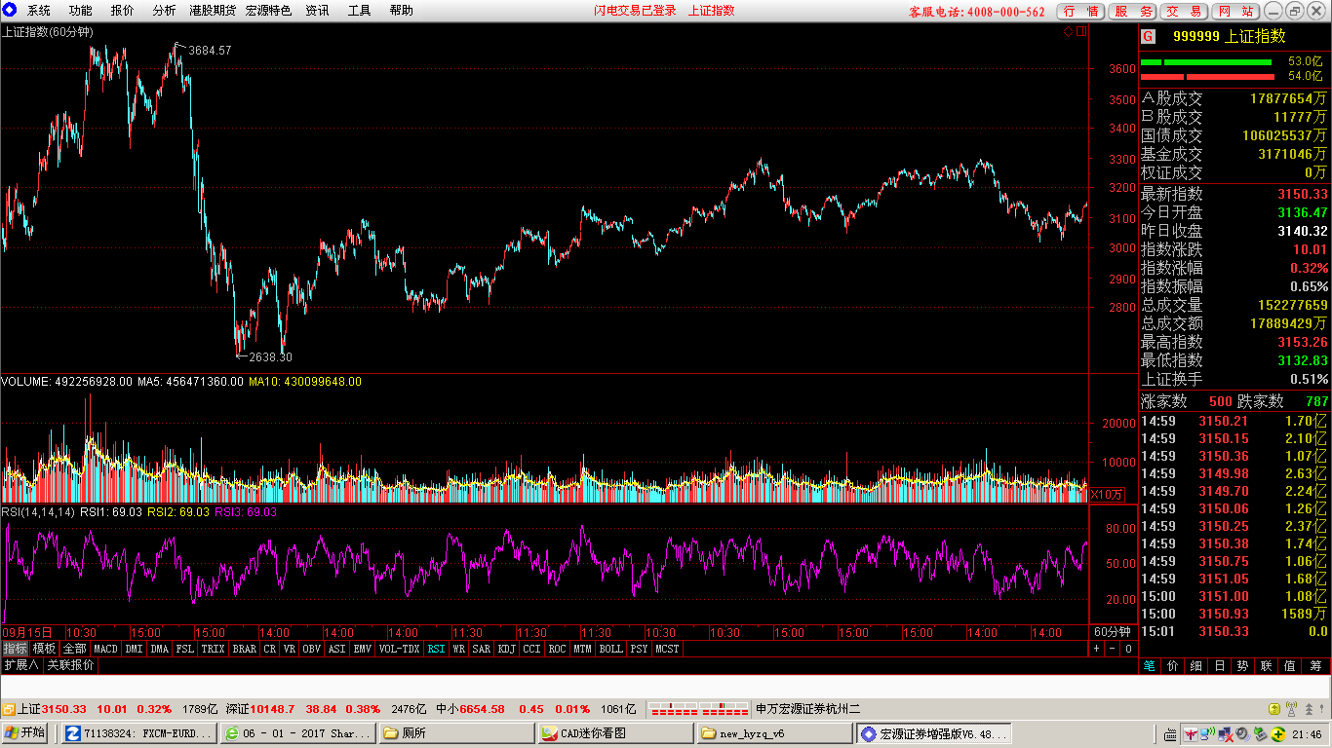
Task: Click the green plus icon in system tray
Action: pyautogui.click(x=1276, y=733)
